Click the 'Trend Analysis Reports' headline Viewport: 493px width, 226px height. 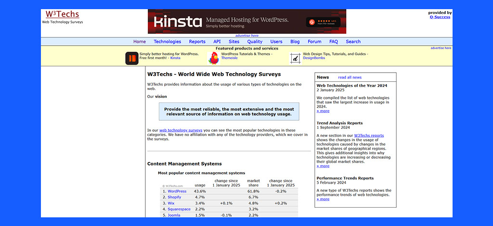pos(339,123)
